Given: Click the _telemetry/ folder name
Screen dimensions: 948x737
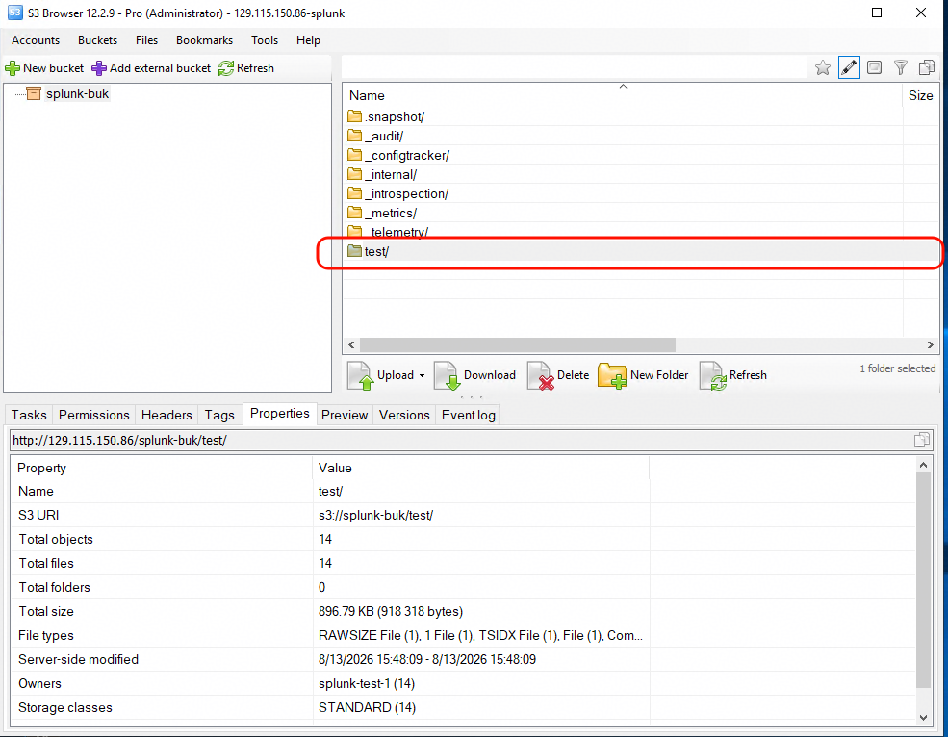Looking at the screenshot, I should tap(397, 232).
